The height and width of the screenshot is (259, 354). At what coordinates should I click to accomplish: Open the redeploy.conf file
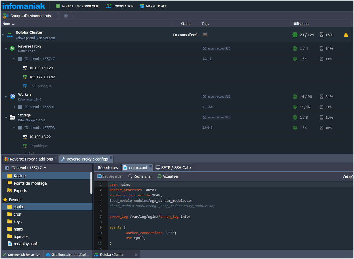tap(47, 244)
